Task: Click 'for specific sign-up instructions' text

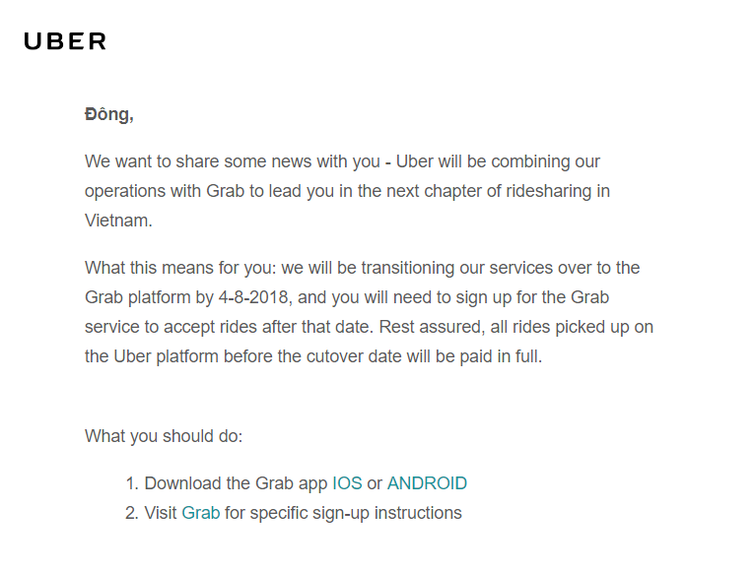Action: [343, 513]
